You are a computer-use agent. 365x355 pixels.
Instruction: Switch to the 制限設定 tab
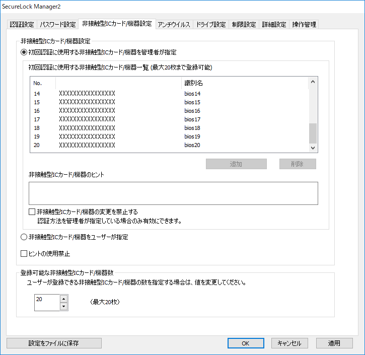(244, 25)
